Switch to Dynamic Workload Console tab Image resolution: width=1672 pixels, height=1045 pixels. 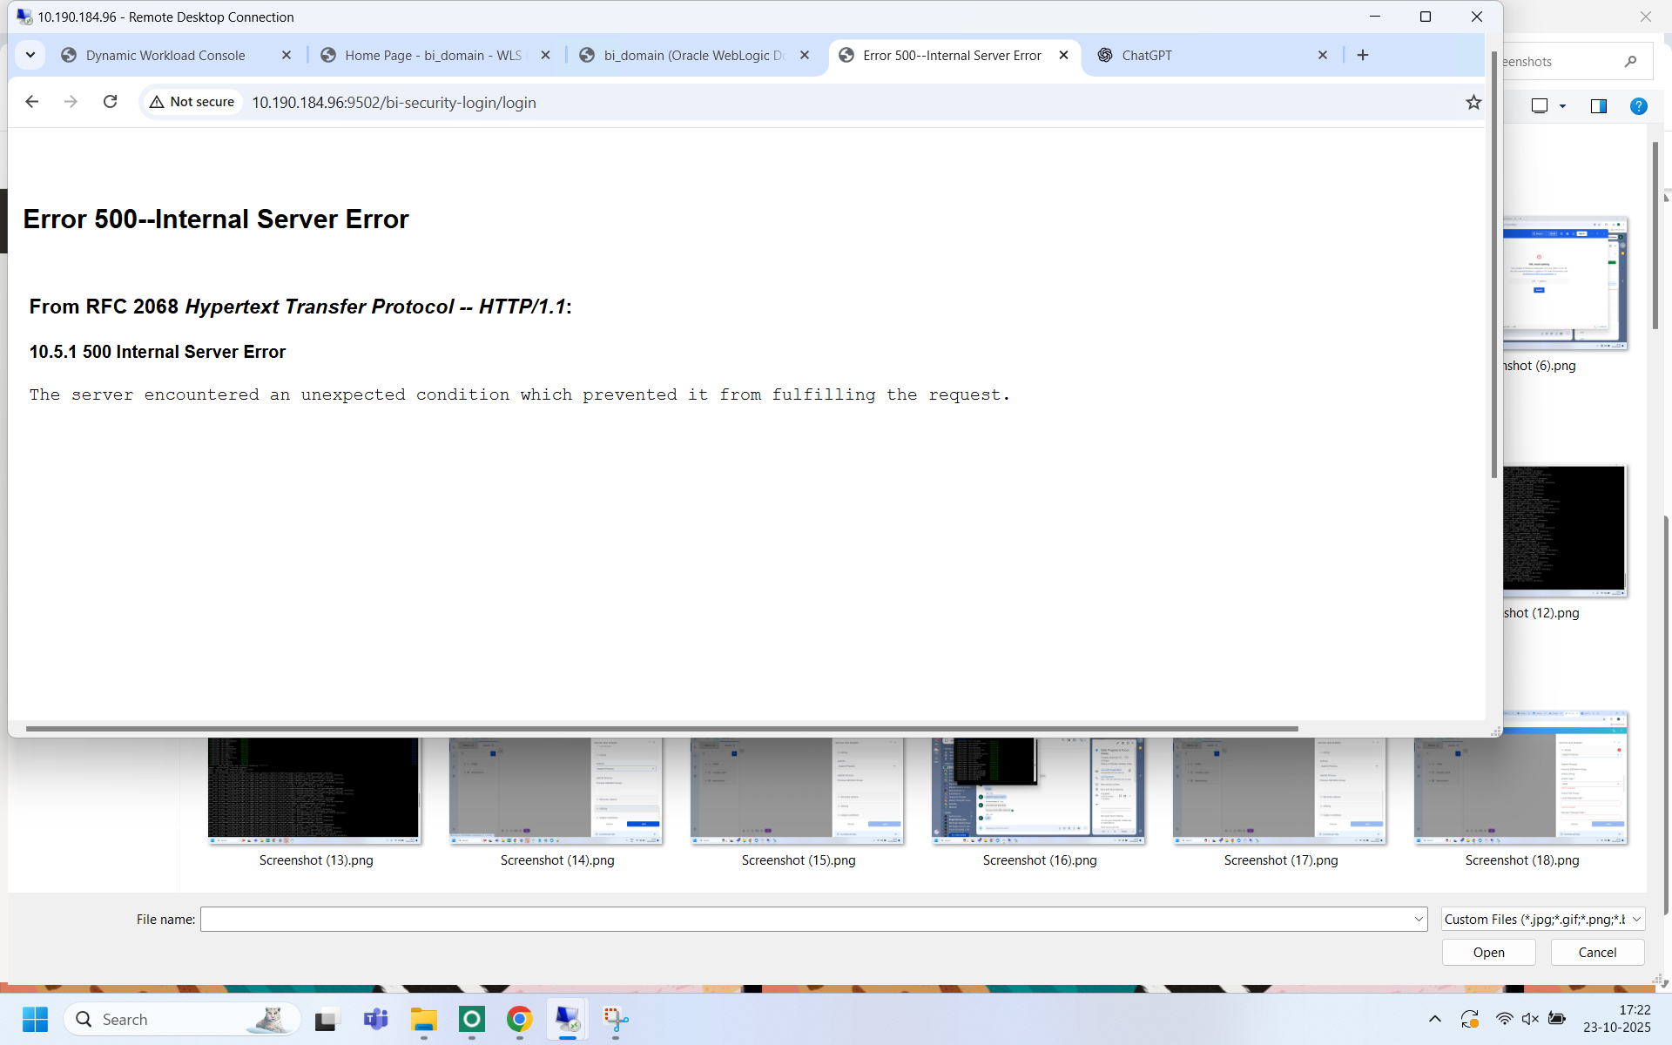165,55
